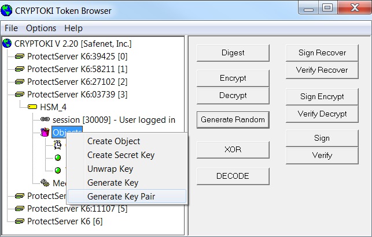Click the DECODE button
The height and width of the screenshot is (237, 372).
[x=233, y=176]
